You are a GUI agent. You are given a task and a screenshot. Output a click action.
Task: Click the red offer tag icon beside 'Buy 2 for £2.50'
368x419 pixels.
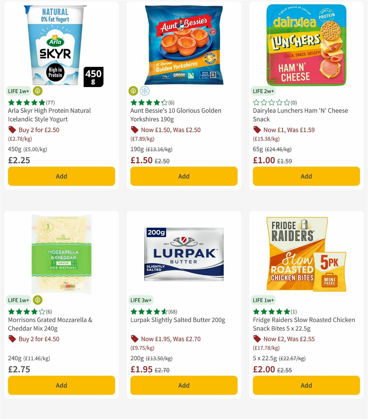click(12, 130)
